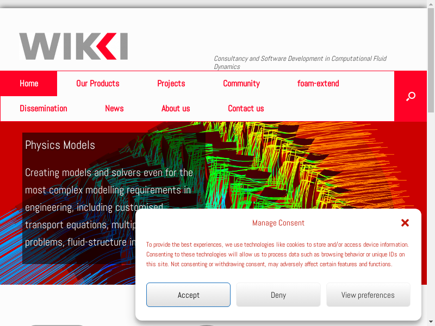Click the Manage Consent dialog title
Image resolution: width=435 pixels, height=326 pixels.
278,223
